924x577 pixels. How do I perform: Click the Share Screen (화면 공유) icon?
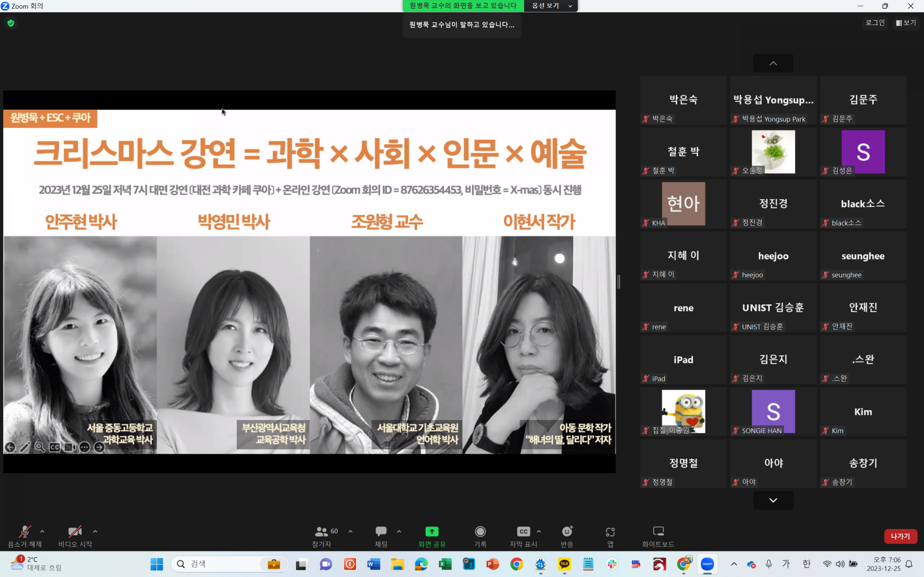(x=432, y=532)
